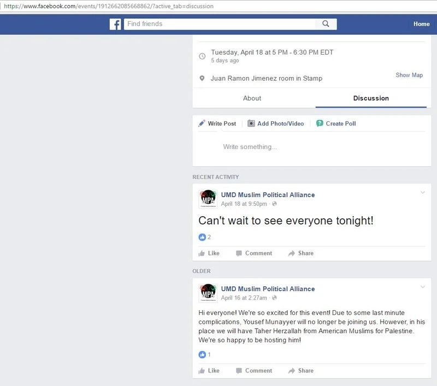Select the Discussion tab
This screenshot has width=437, height=386.
tap(371, 98)
